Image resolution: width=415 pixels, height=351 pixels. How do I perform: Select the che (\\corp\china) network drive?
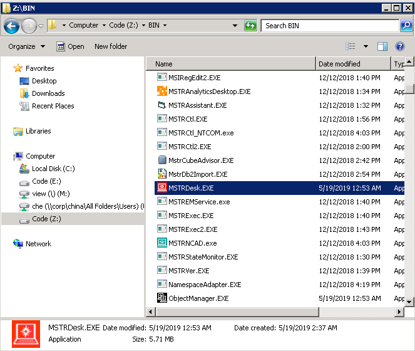pos(88,206)
